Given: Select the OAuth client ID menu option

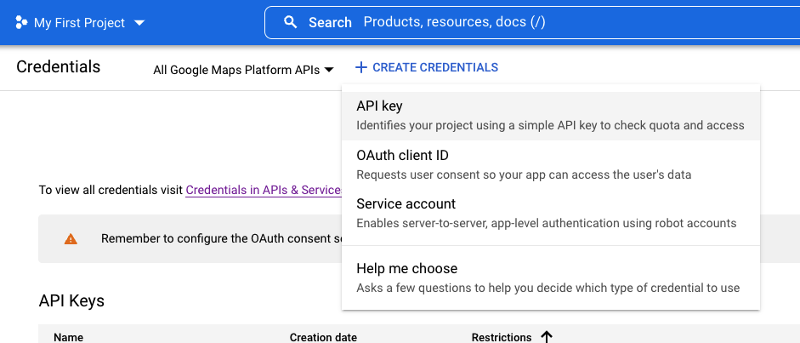Looking at the screenshot, I should (x=551, y=165).
